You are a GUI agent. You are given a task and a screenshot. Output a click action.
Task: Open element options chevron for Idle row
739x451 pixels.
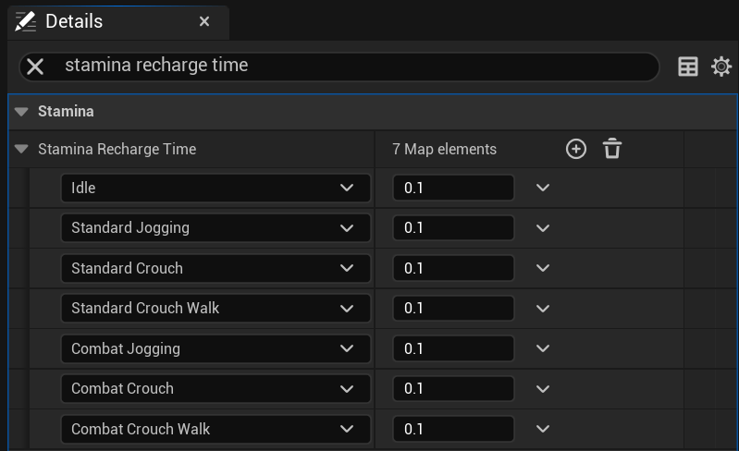click(x=543, y=188)
